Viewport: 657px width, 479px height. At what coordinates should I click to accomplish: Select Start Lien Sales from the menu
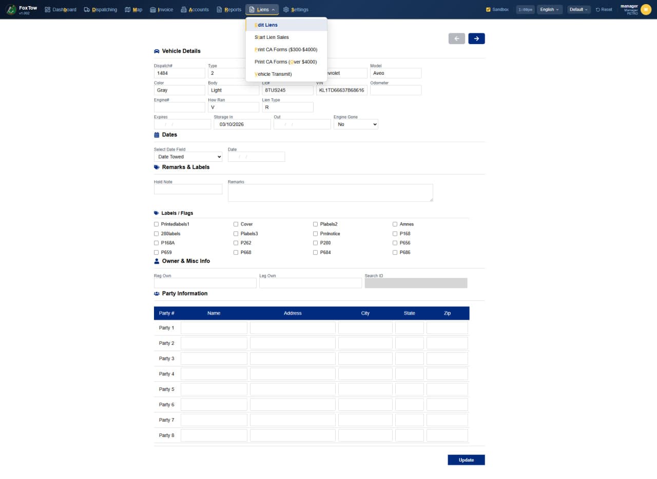tap(272, 37)
